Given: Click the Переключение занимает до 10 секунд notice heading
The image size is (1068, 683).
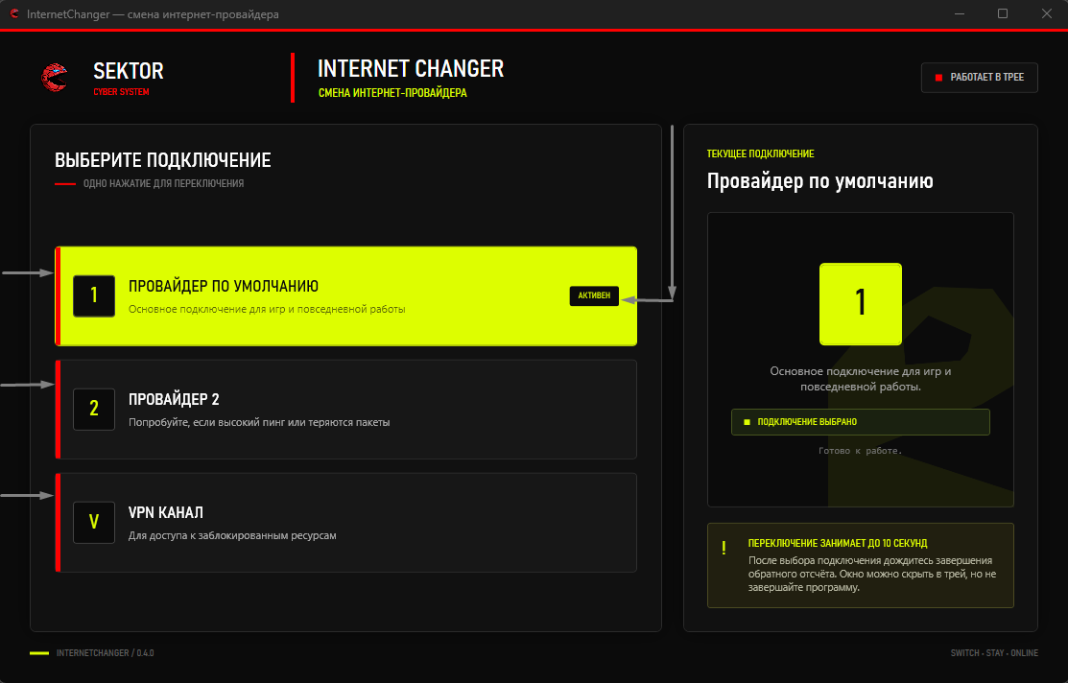Looking at the screenshot, I should pyautogui.click(x=838, y=543).
